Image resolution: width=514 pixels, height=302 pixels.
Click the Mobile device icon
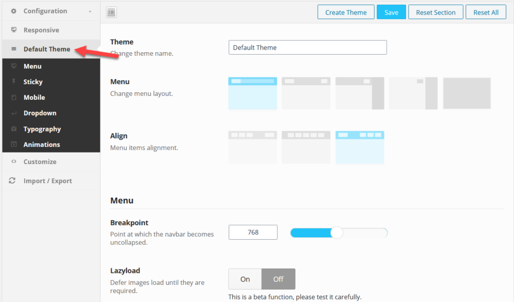[x=14, y=97]
